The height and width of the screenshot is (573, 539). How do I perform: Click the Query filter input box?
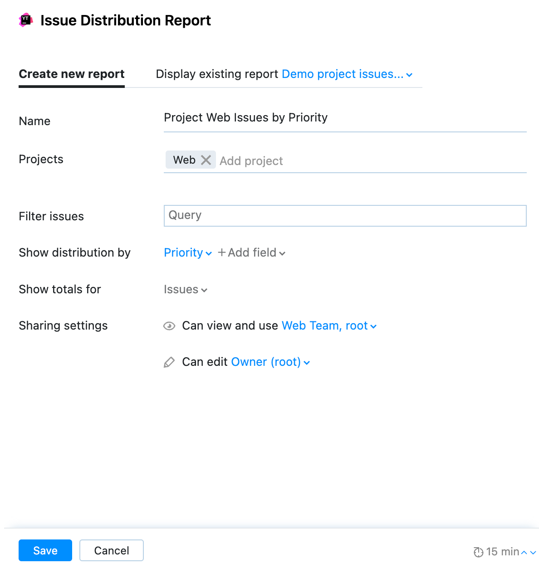tap(345, 216)
